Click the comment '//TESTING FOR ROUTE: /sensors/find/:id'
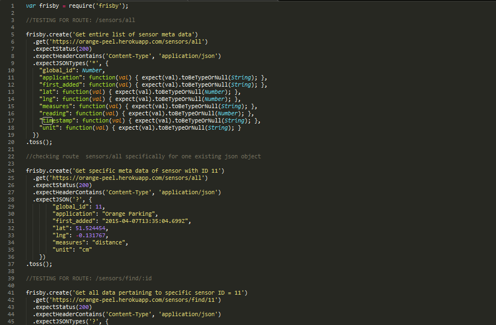This screenshot has height=325, width=496. click(x=89, y=279)
